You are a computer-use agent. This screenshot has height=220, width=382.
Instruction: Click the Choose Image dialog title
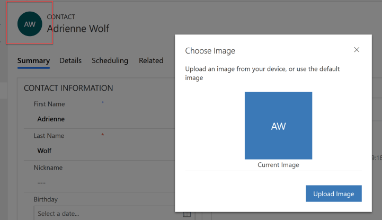click(x=210, y=51)
